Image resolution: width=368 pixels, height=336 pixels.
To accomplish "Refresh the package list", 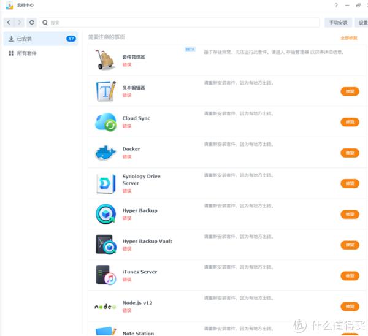I will tap(32, 23).
